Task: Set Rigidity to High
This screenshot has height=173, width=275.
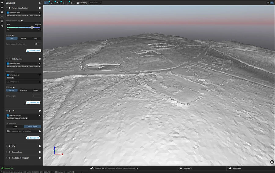Action: (x=35, y=38)
